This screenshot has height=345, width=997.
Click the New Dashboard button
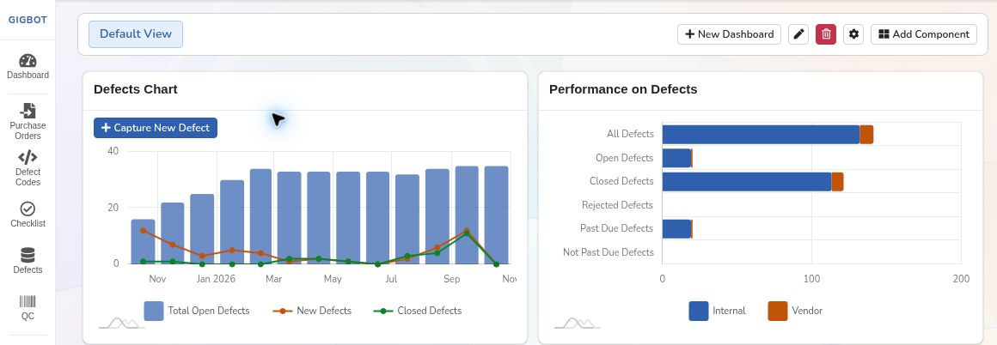click(x=730, y=34)
